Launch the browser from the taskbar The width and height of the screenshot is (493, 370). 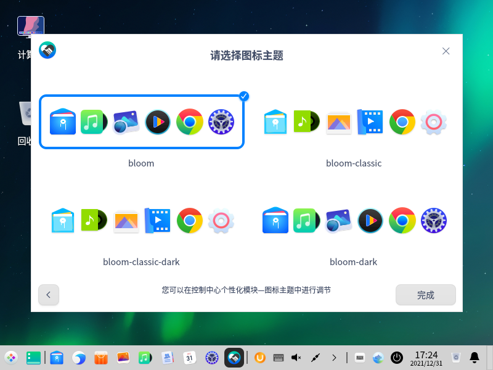pos(79,358)
